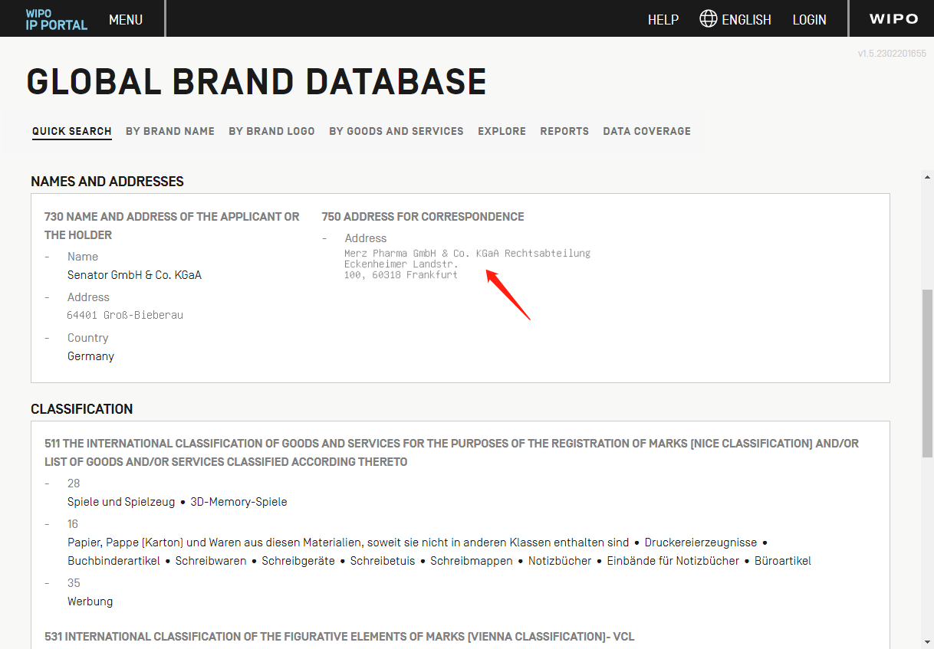934x649 pixels.
Task: Switch language via ENGLISH selector
Action: [x=746, y=20]
